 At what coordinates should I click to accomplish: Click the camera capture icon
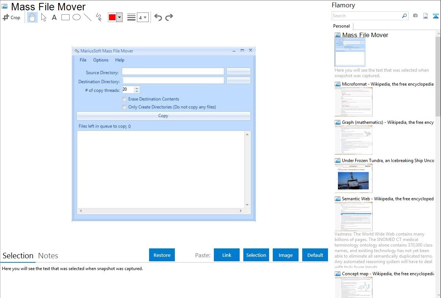(x=415, y=16)
